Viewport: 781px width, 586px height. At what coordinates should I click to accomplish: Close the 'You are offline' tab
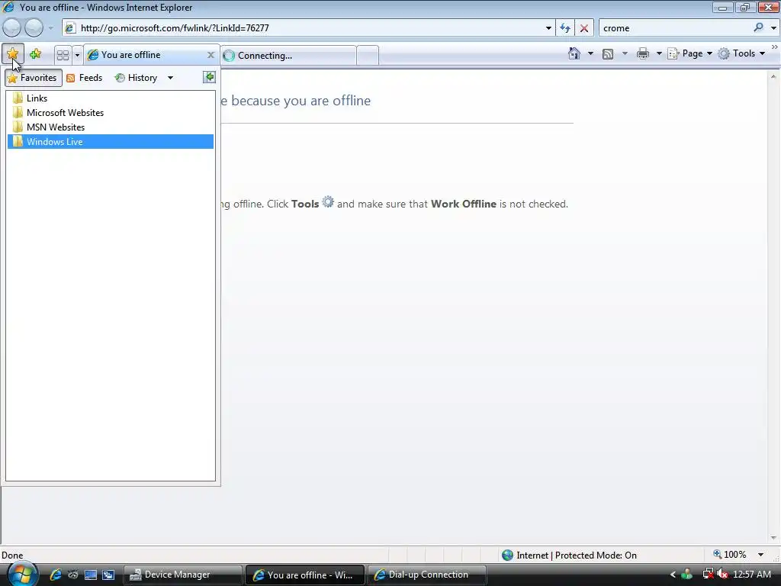[x=211, y=55]
